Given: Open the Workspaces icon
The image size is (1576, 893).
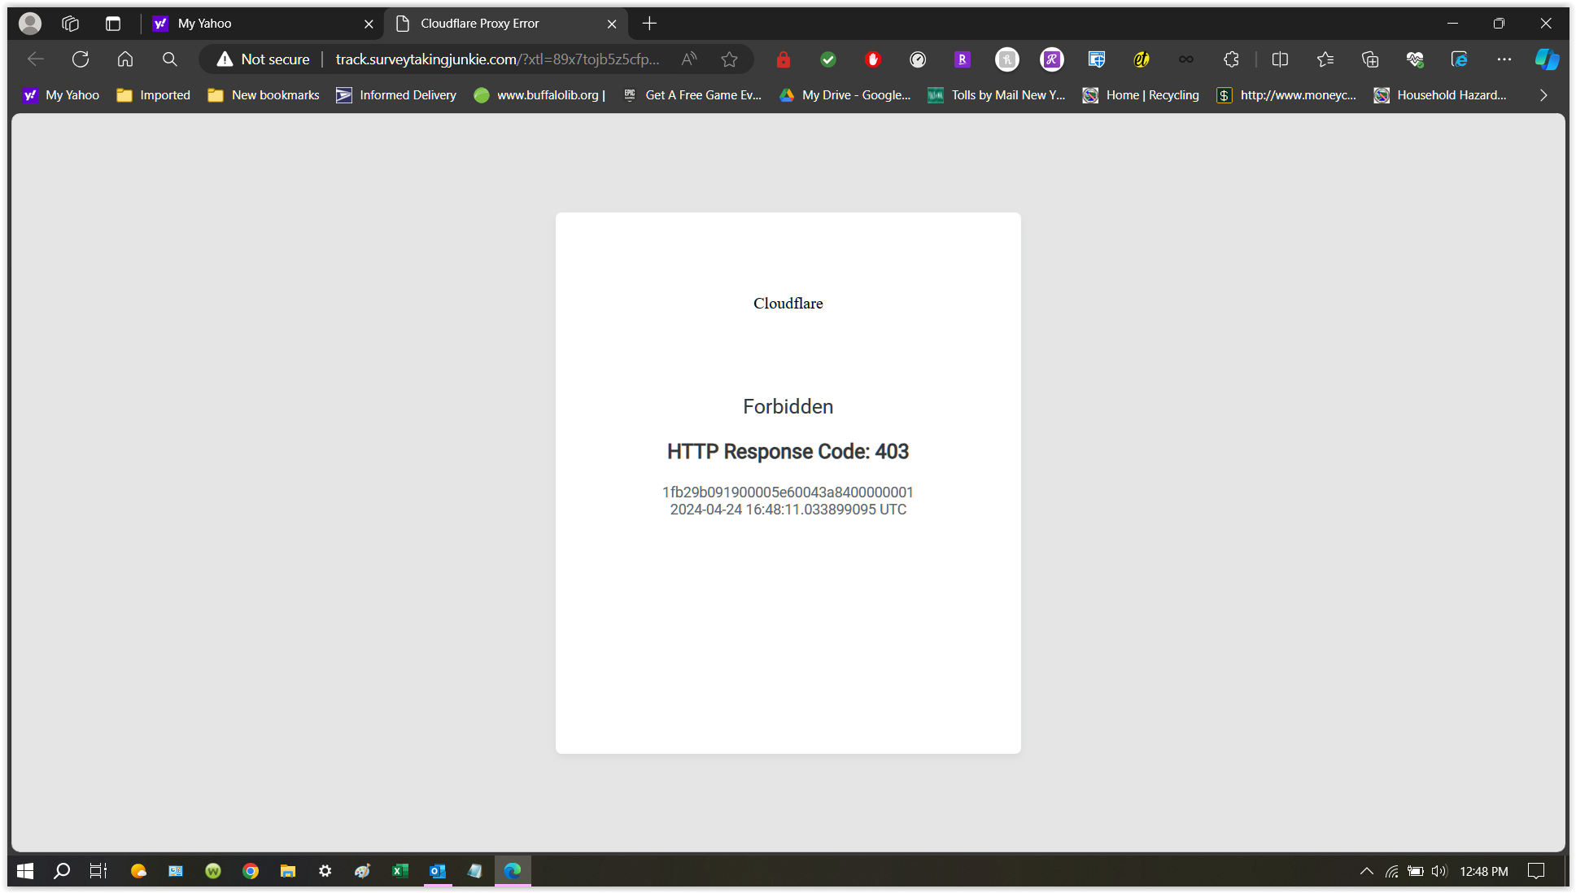Looking at the screenshot, I should click(71, 24).
